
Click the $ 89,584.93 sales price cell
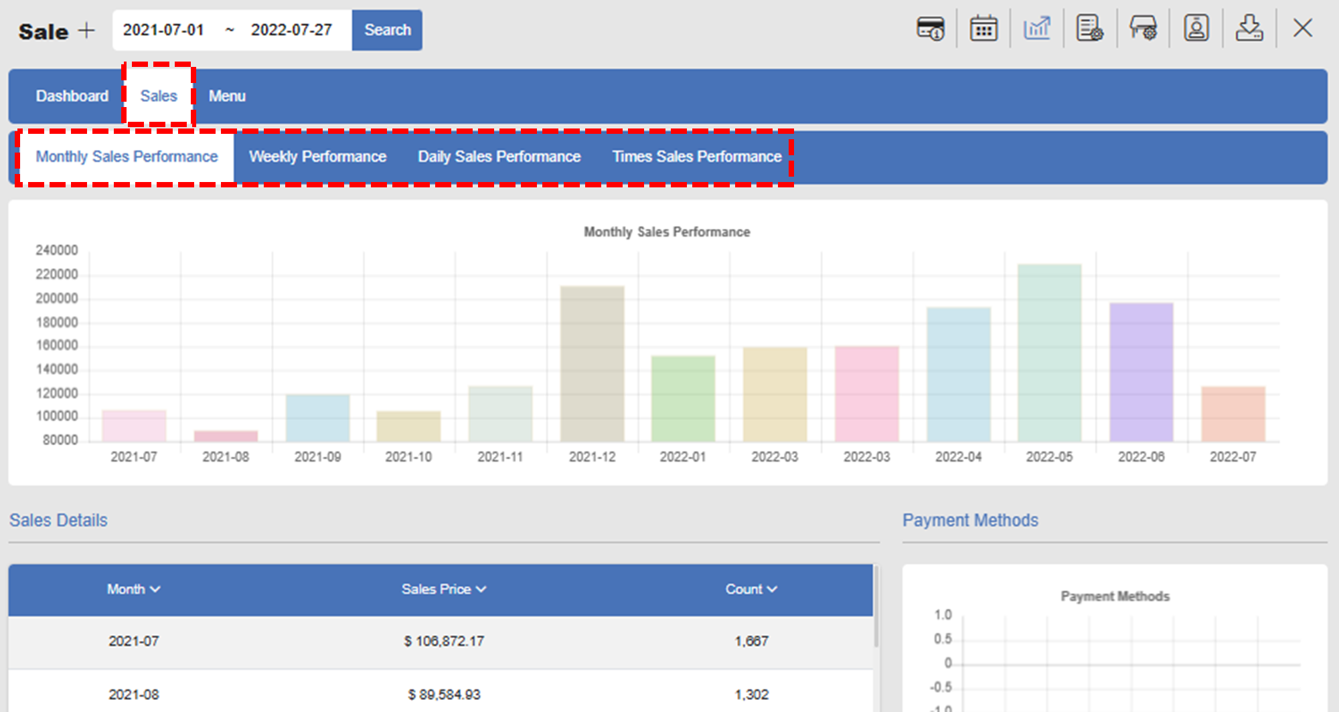click(x=444, y=695)
